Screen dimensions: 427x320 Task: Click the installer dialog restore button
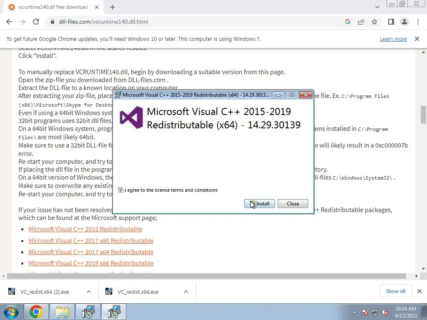pyautogui.click(x=292, y=95)
